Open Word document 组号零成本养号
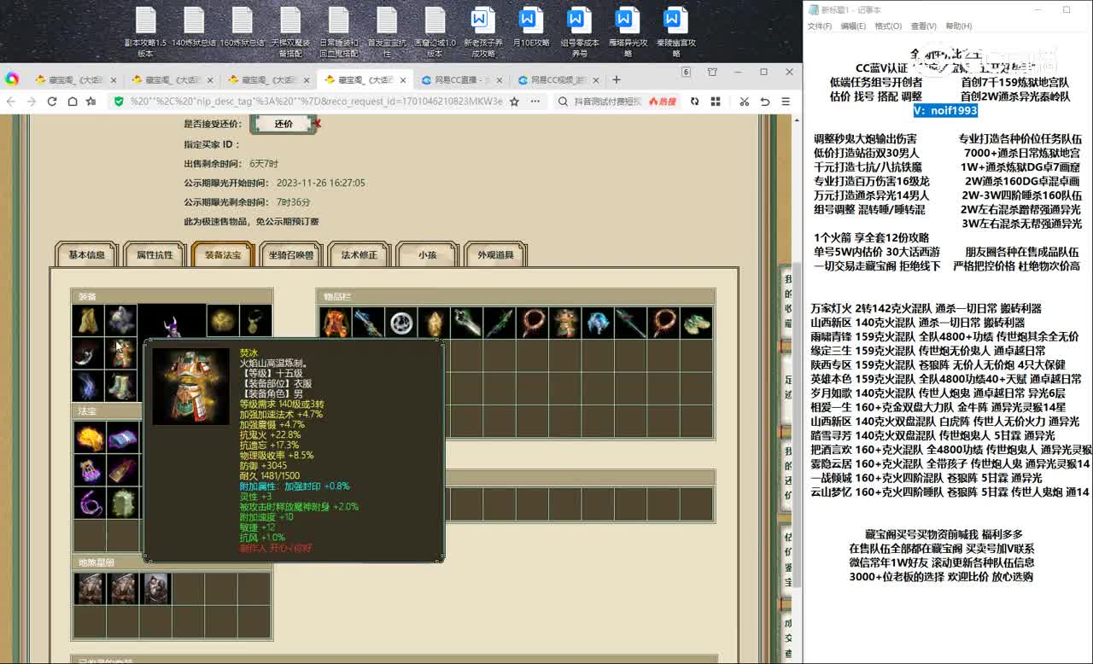1093x664 pixels. (x=579, y=32)
